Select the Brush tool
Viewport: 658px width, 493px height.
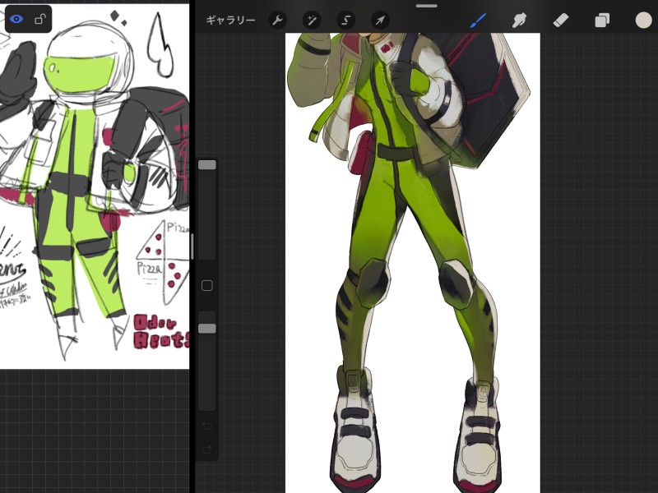pos(478,20)
